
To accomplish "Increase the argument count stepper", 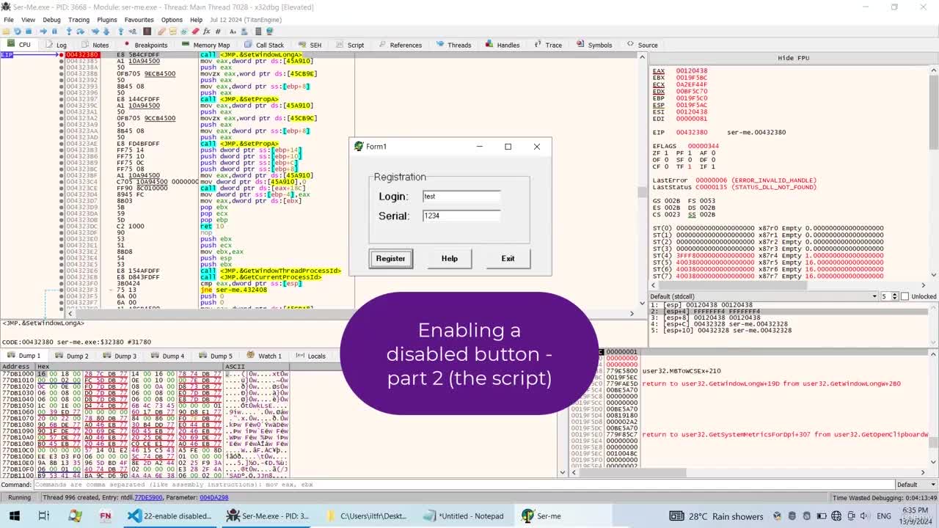I will 895,295.
